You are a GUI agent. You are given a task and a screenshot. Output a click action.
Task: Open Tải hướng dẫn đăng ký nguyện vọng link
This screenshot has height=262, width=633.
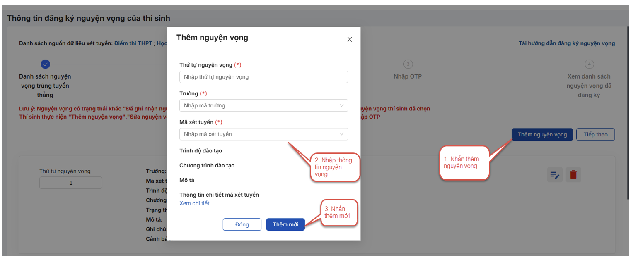566,43
